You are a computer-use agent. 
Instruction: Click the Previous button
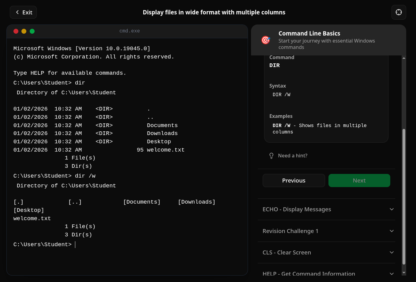[x=294, y=180]
